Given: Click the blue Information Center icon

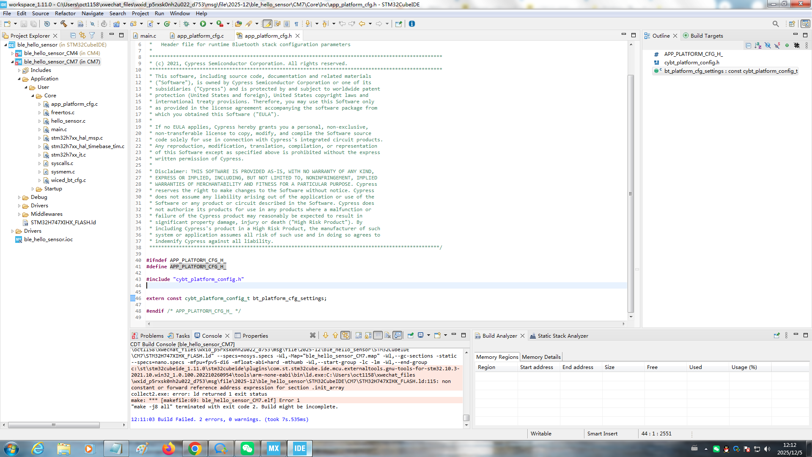Looking at the screenshot, I should pyautogui.click(x=411, y=24).
